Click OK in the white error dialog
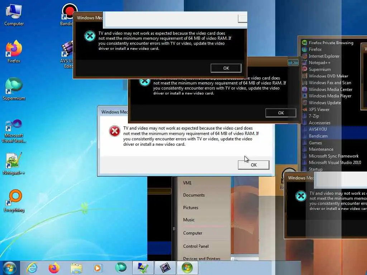The width and height of the screenshot is (367, 275). [253, 165]
